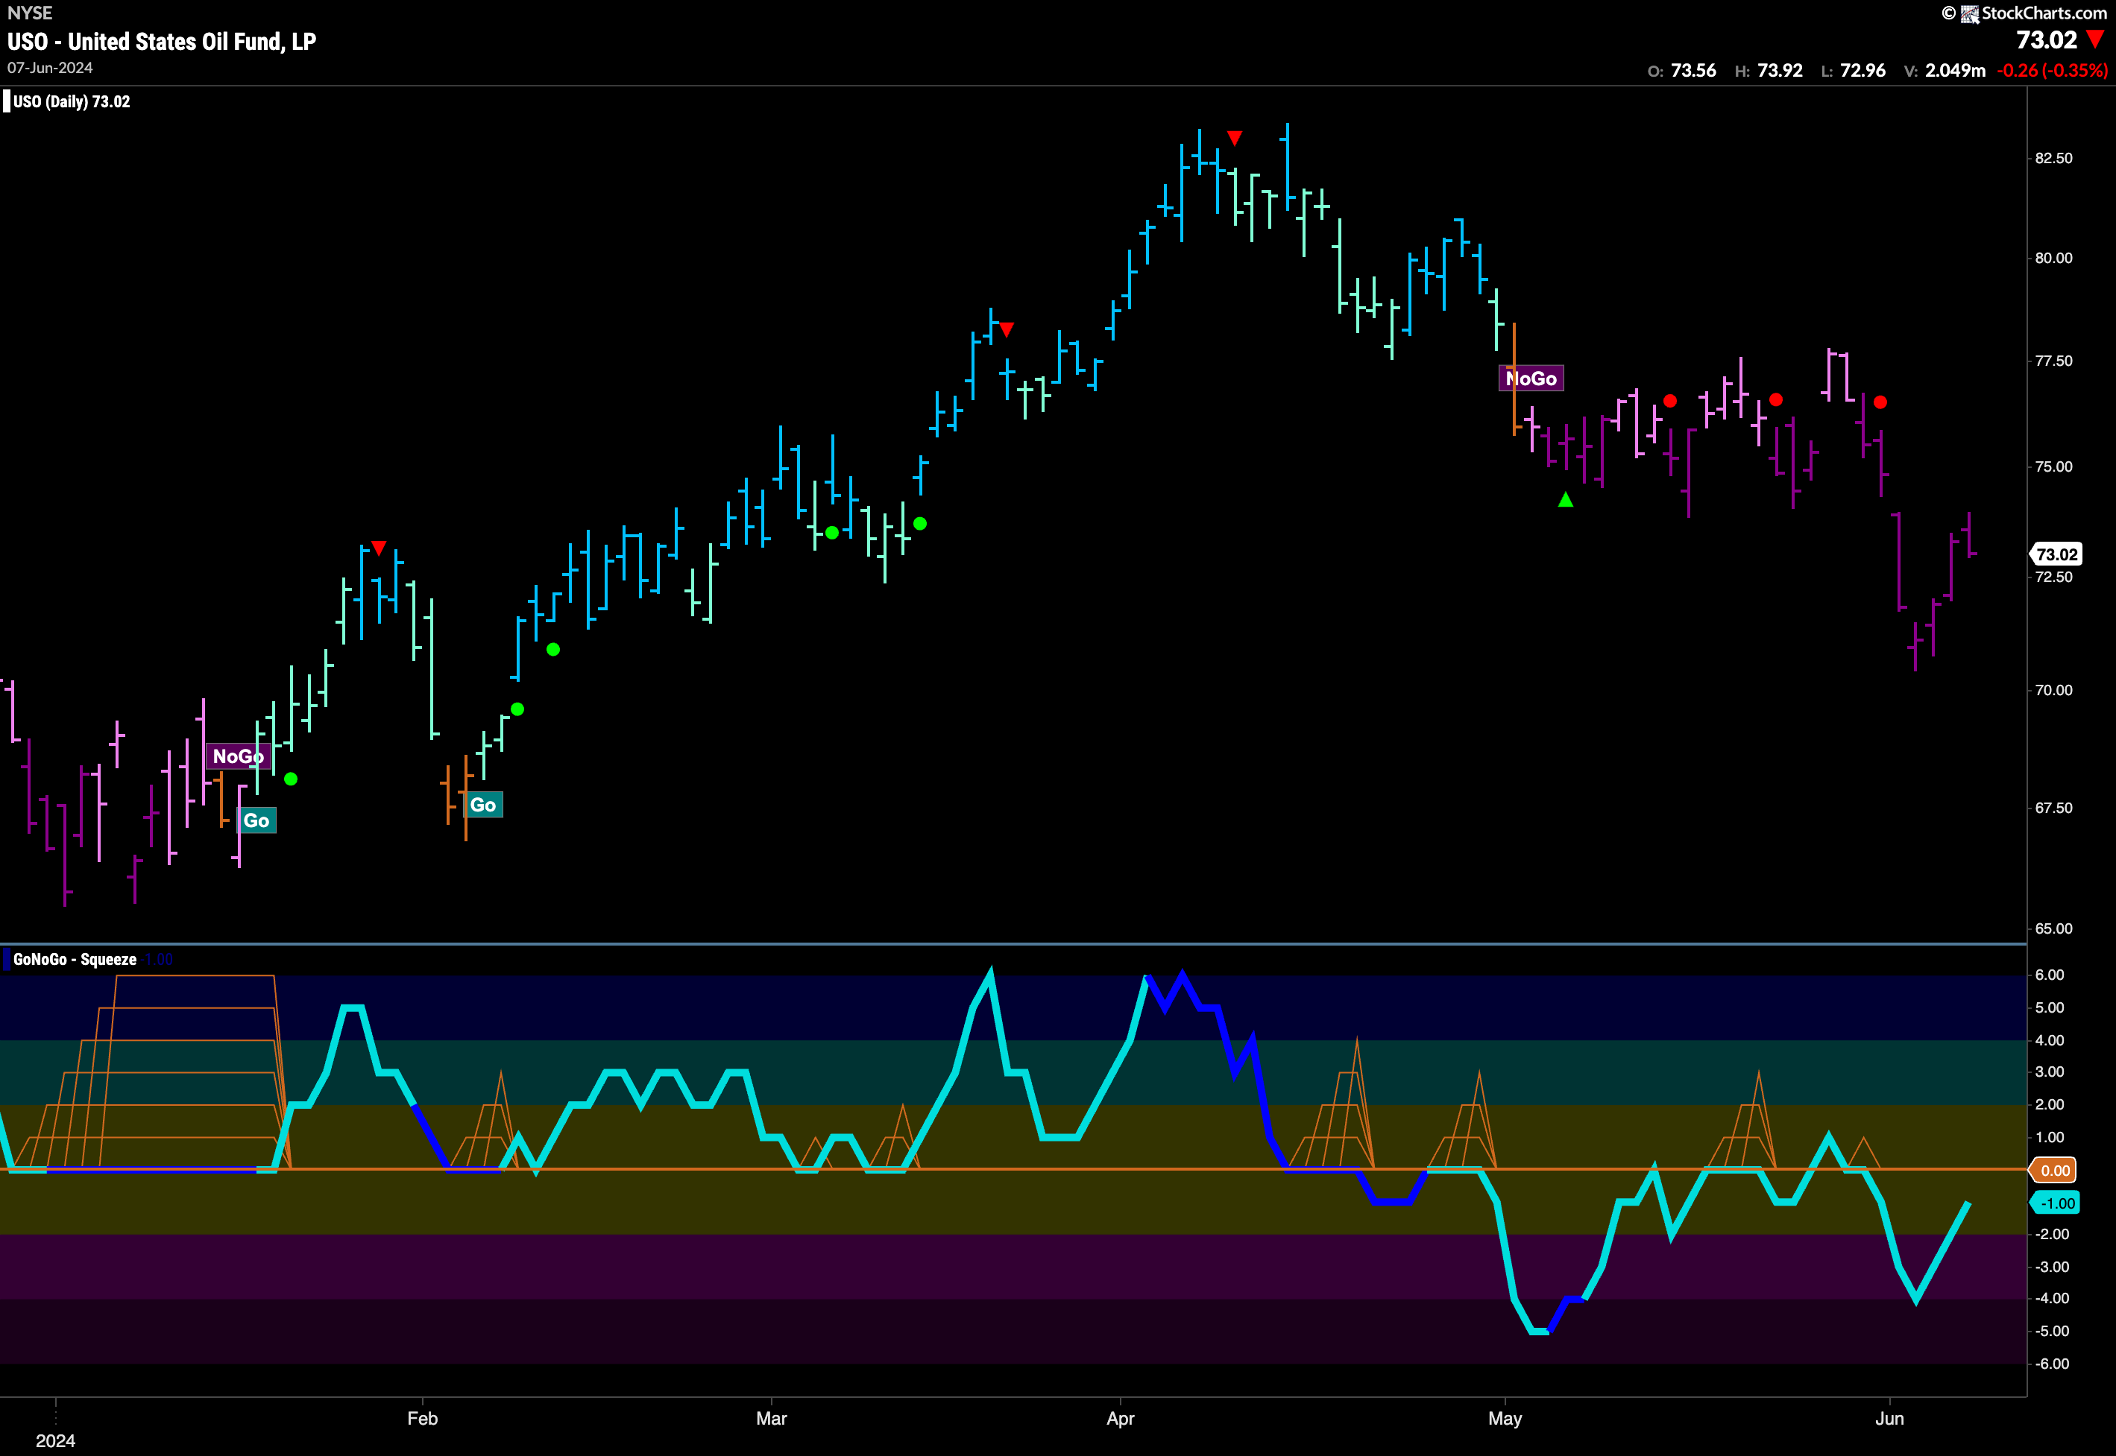The image size is (2116, 1456).
Task: Click the open value O: 73.56
Action: 1681,70
